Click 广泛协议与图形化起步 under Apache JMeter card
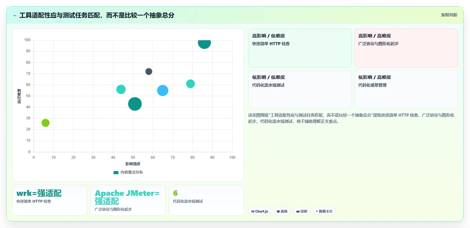 coord(113,209)
